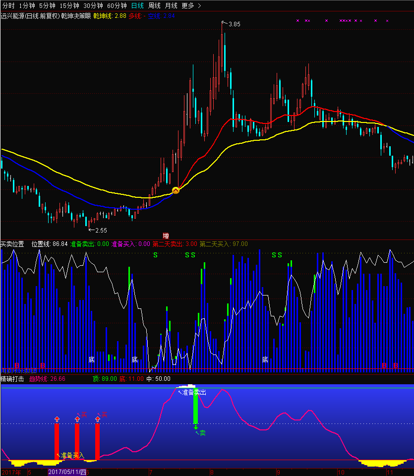The image size is (414, 476).
Task: Click the chevron arrow after 更多
Action: (199, 5)
